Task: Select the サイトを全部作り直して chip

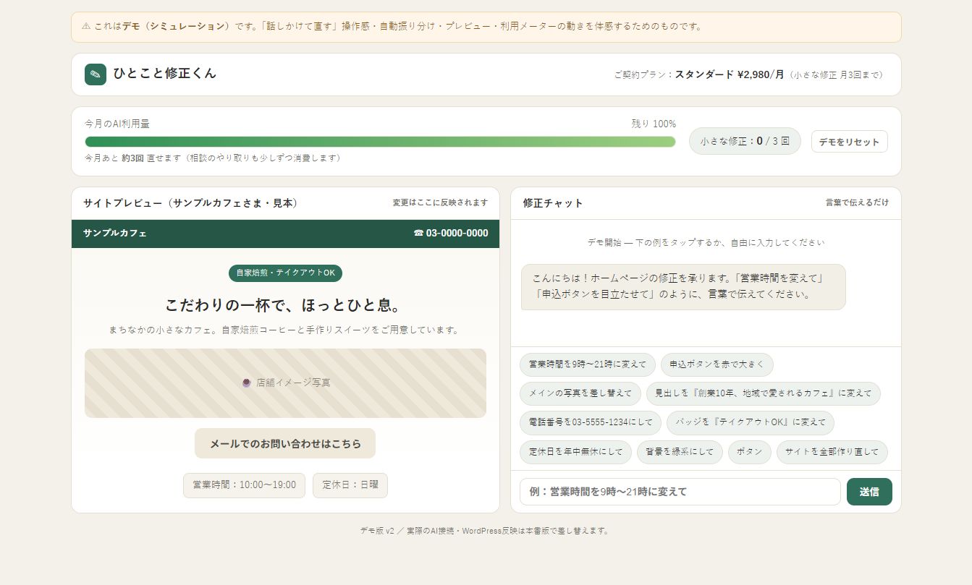Action: click(832, 452)
